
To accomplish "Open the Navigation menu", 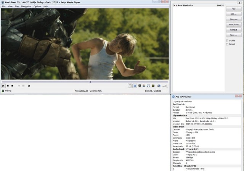I will (26, 6).
